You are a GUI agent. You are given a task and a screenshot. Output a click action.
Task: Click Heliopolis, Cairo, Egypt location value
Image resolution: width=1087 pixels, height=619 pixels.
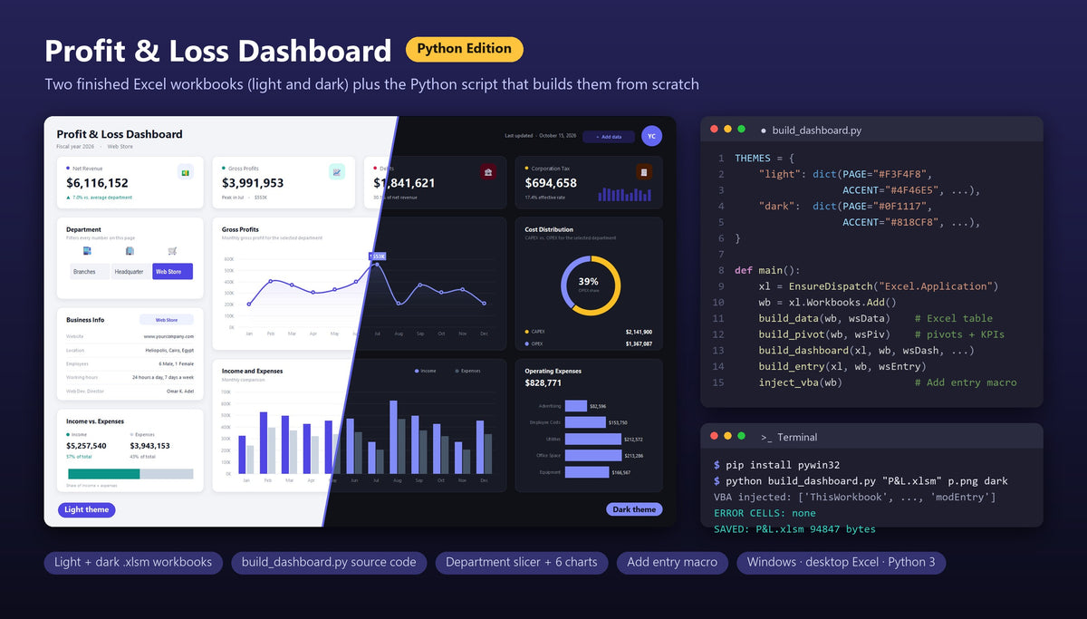(x=169, y=350)
